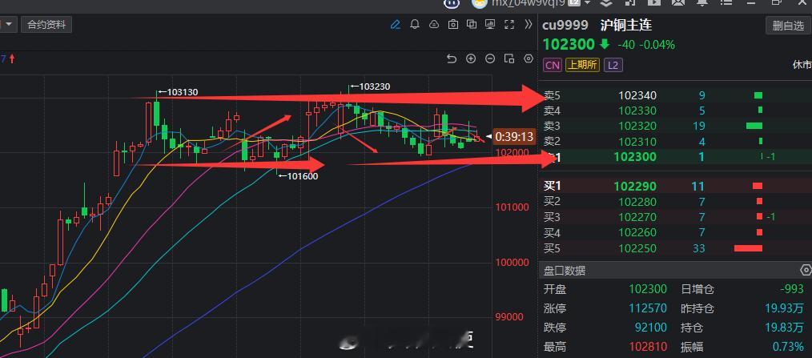812x358 pixels.
Task: Open the price alert bell icon
Action: coord(415,24)
